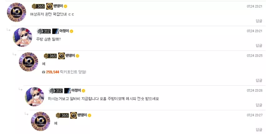Click the 07.24 23:25 timestamp
The image size is (266, 134).
click(x=255, y=56)
